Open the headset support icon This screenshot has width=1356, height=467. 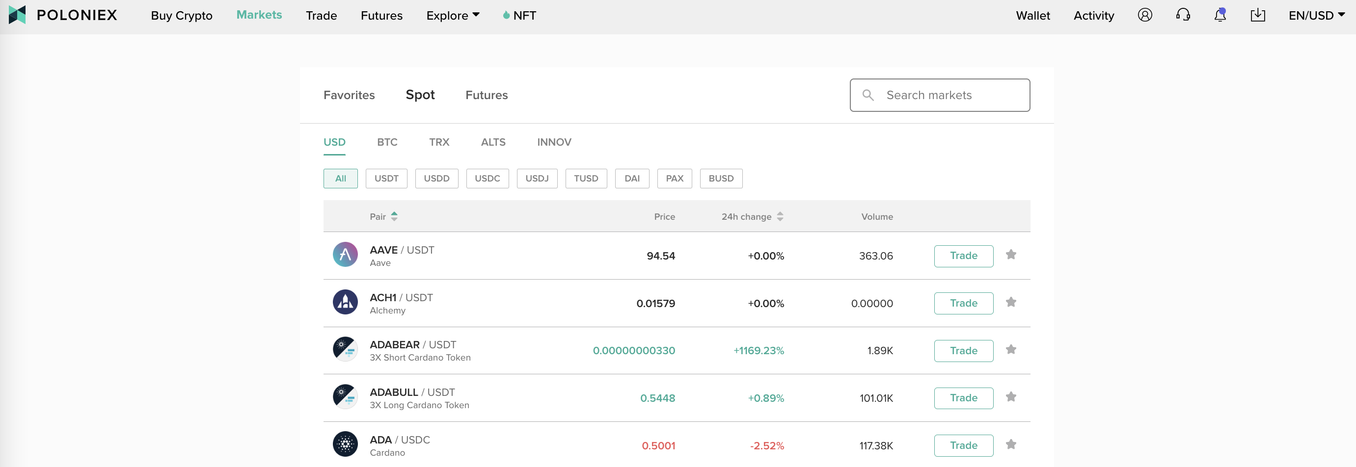coord(1182,15)
